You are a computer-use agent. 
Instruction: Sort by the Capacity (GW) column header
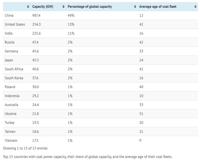[x=42, y=7]
